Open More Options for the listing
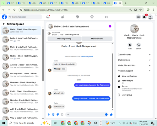The height and width of the screenshot is (126, 157). [x=97, y=39]
